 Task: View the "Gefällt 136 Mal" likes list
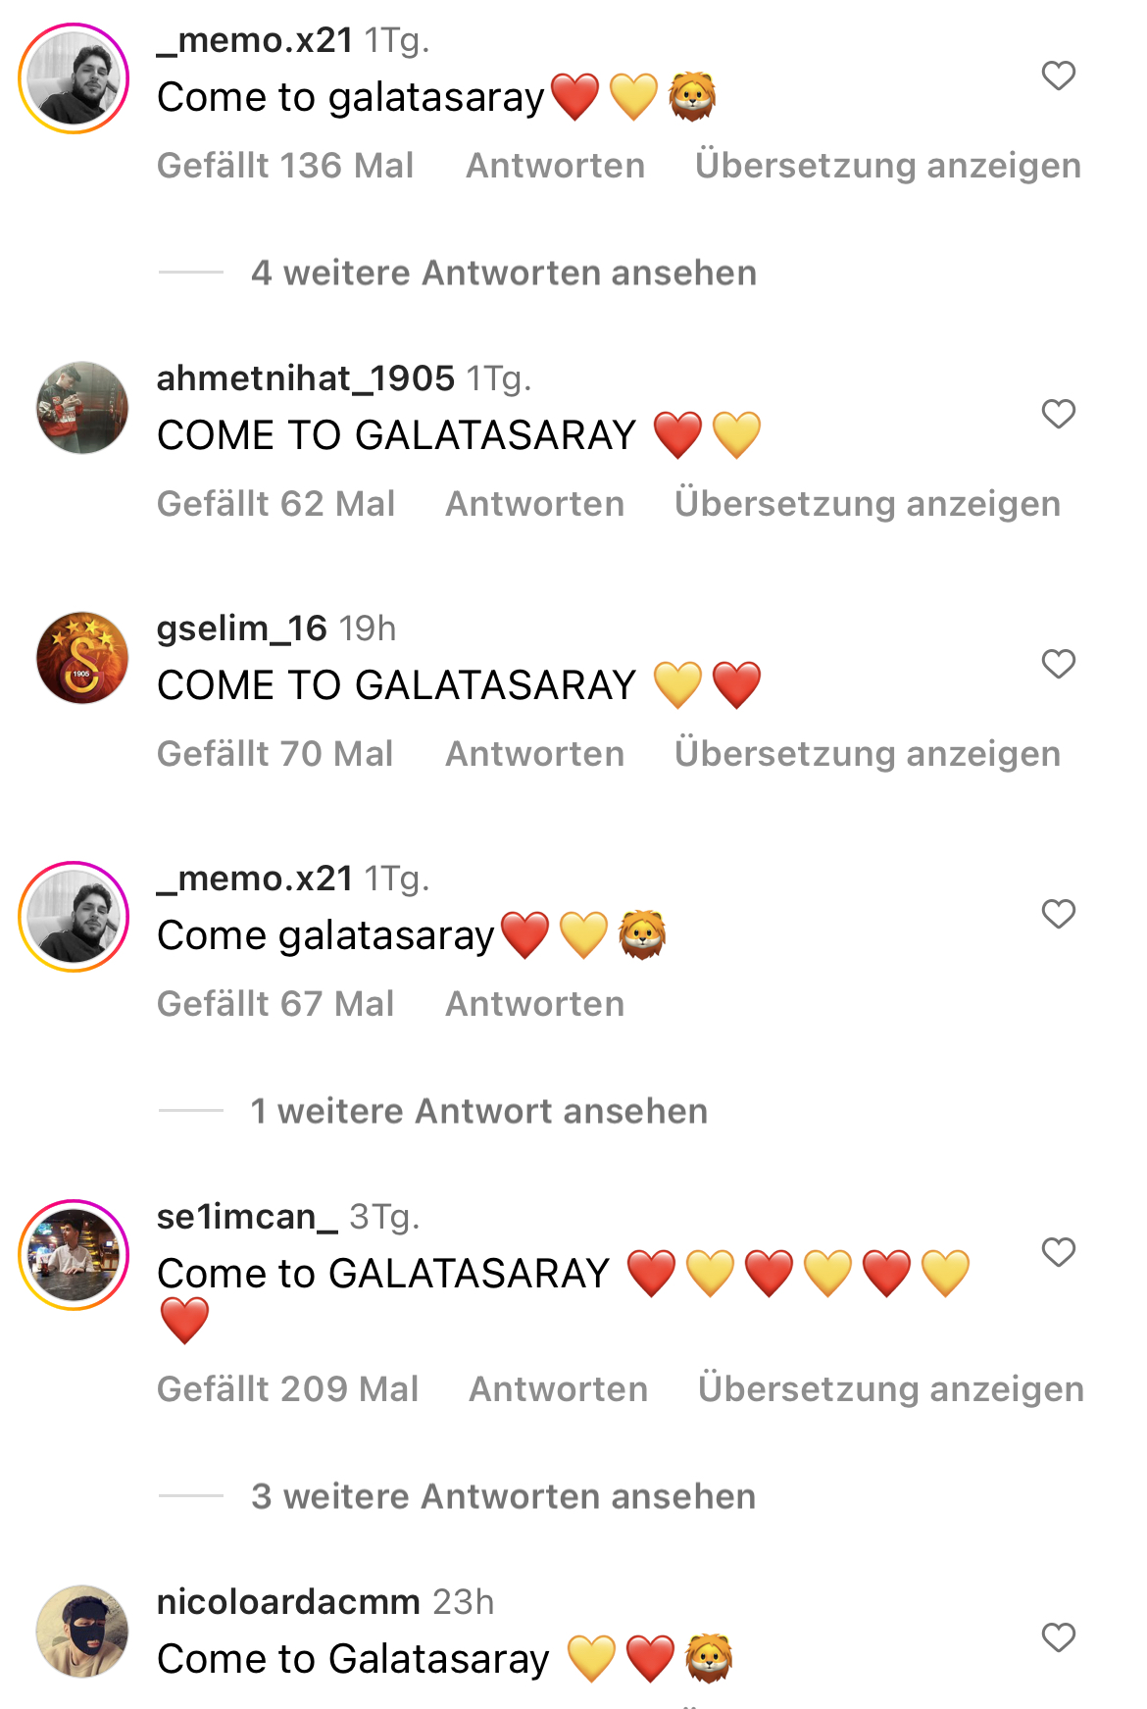285,165
